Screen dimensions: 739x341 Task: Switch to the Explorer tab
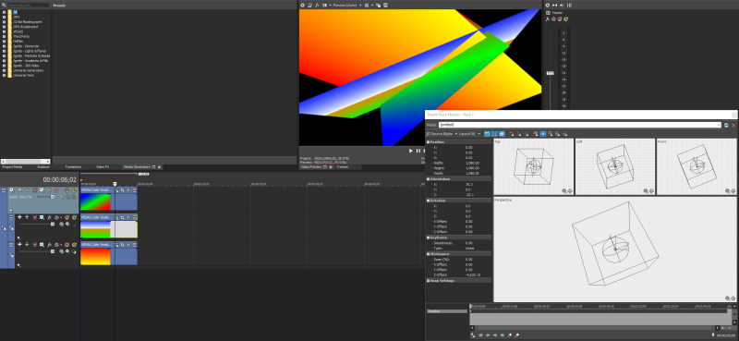click(43, 167)
